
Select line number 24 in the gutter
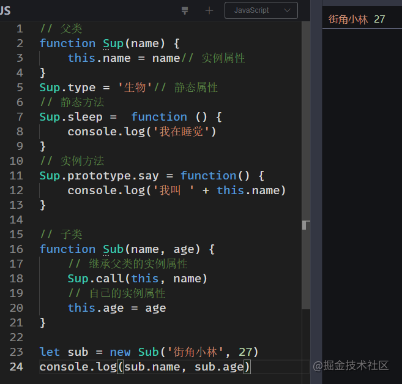(x=16, y=366)
